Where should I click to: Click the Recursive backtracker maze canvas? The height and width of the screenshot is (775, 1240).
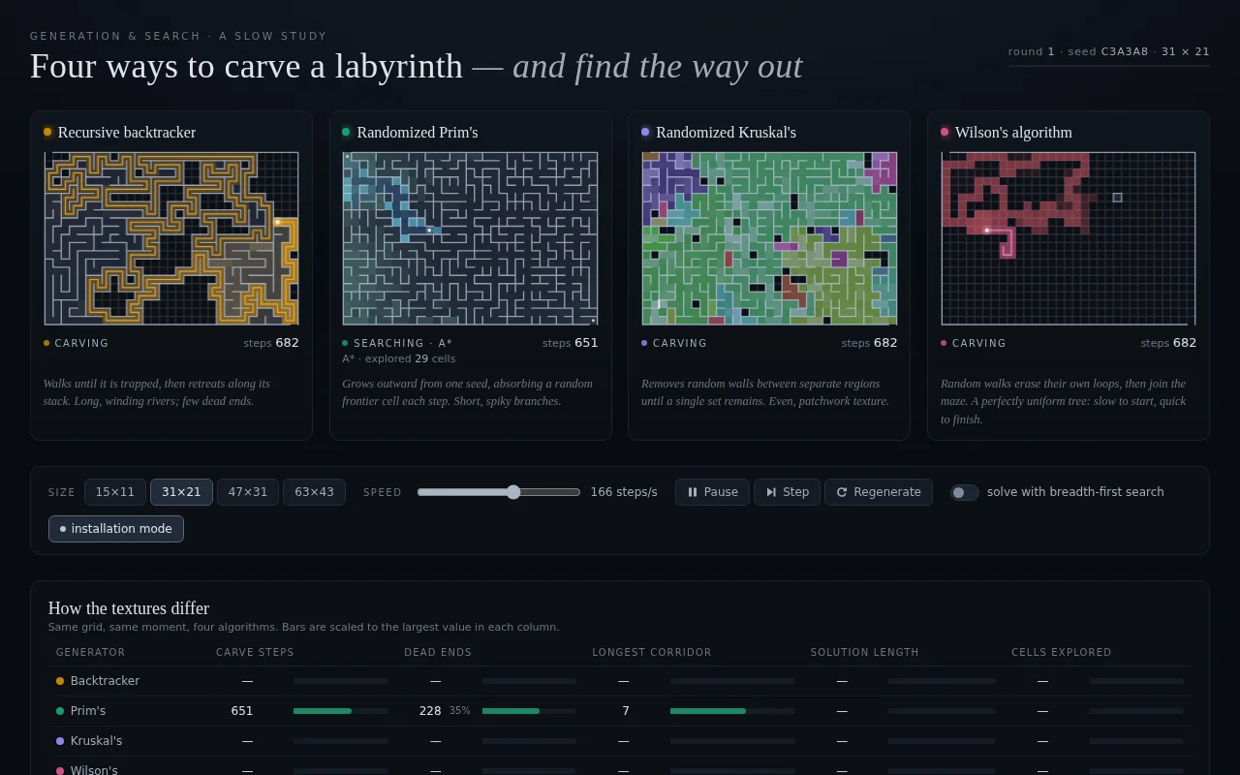pos(171,238)
